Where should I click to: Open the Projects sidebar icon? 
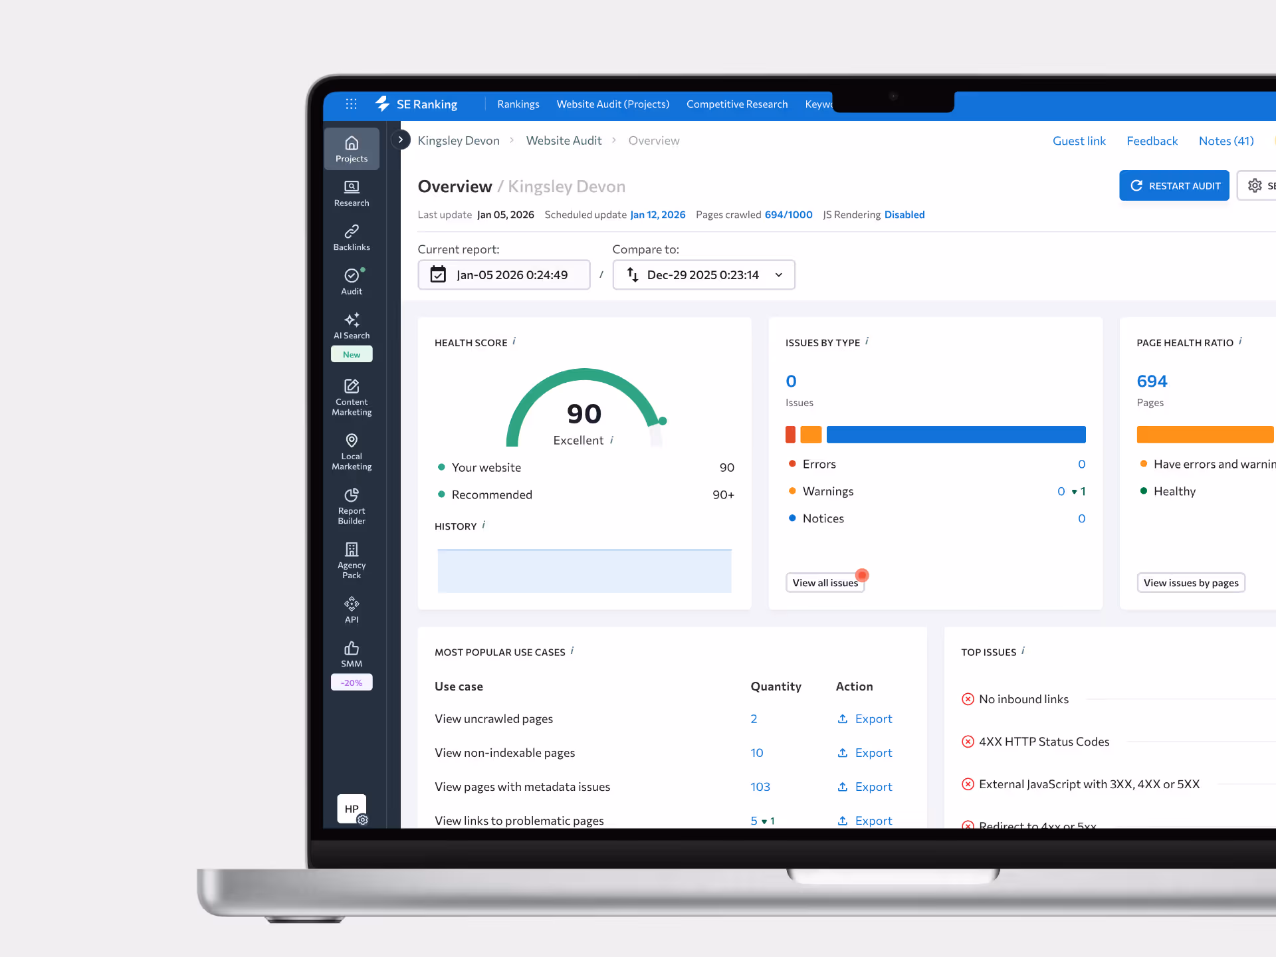(352, 149)
